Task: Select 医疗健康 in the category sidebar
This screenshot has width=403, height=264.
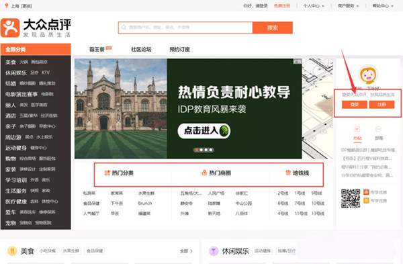Action: tap(16, 202)
